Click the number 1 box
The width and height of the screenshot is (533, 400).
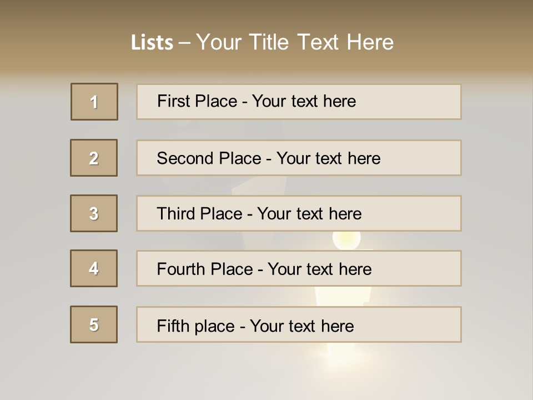(94, 102)
